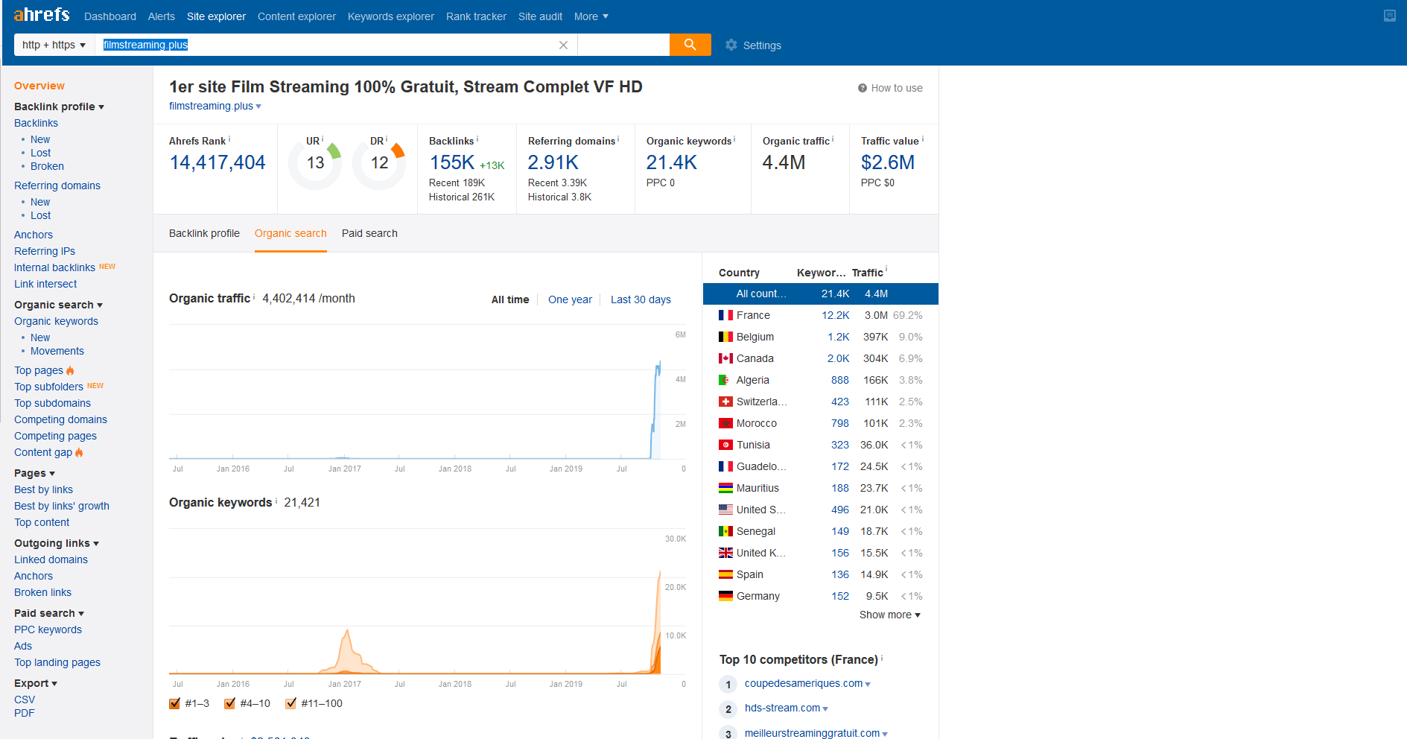Export report as CSV
1407x739 pixels.
click(25, 700)
